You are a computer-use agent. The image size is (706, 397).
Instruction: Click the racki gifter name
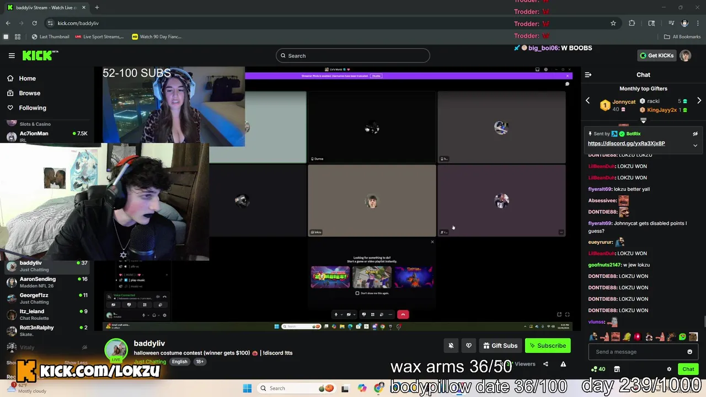(654, 101)
